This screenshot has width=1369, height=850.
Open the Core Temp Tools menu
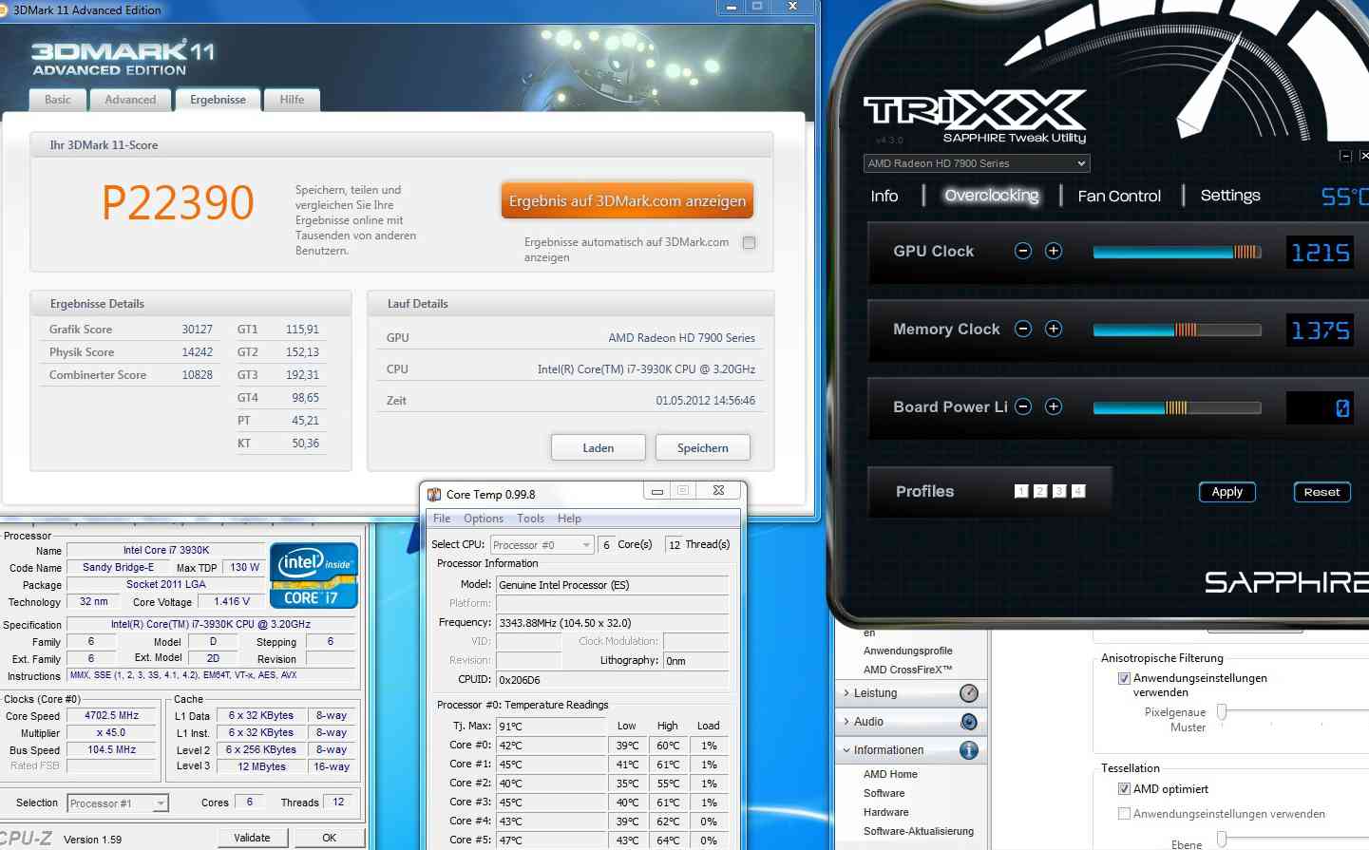[x=530, y=519]
